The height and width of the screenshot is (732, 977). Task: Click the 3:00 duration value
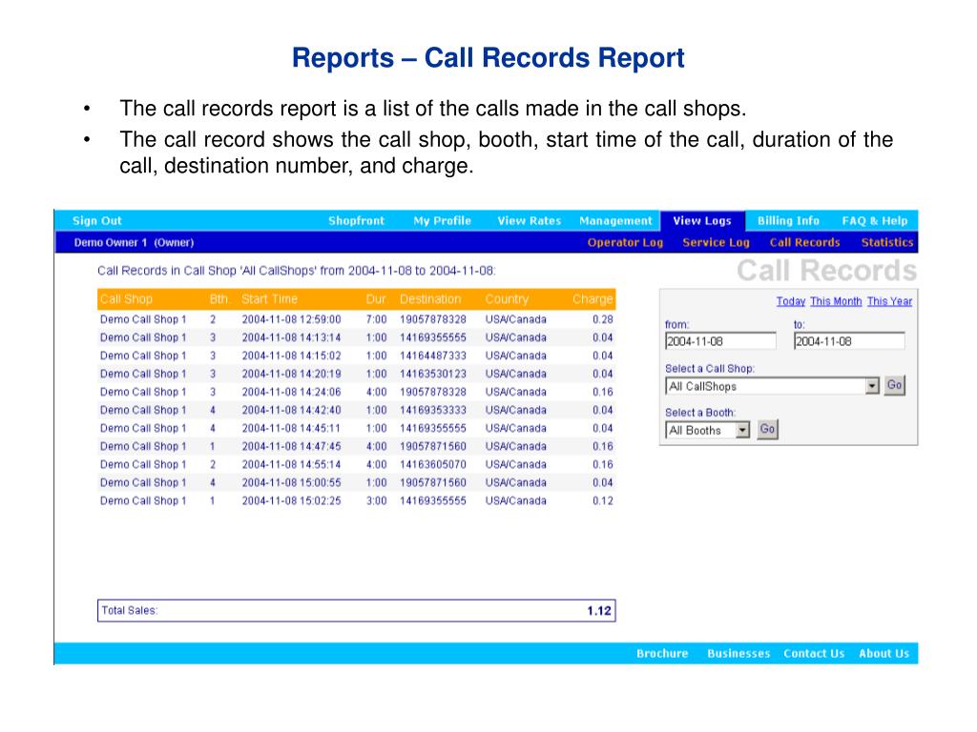pyautogui.click(x=376, y=500)
